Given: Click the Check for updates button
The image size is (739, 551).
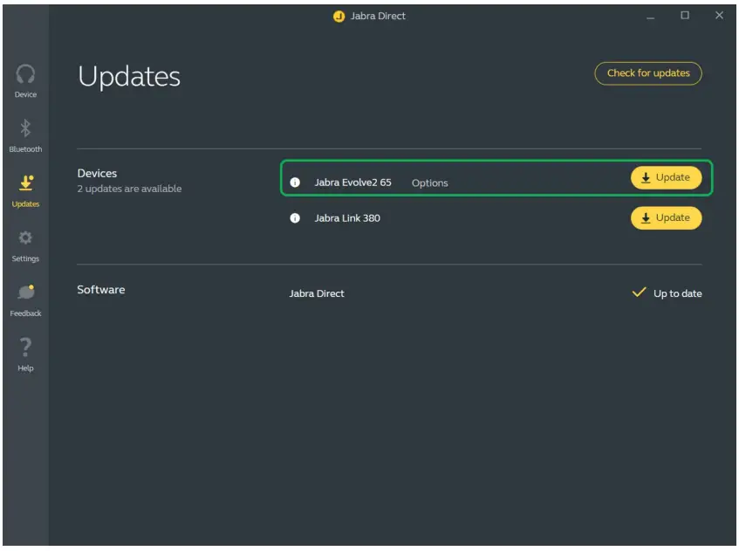Looking at the screenshot, I should coord(648,73).
